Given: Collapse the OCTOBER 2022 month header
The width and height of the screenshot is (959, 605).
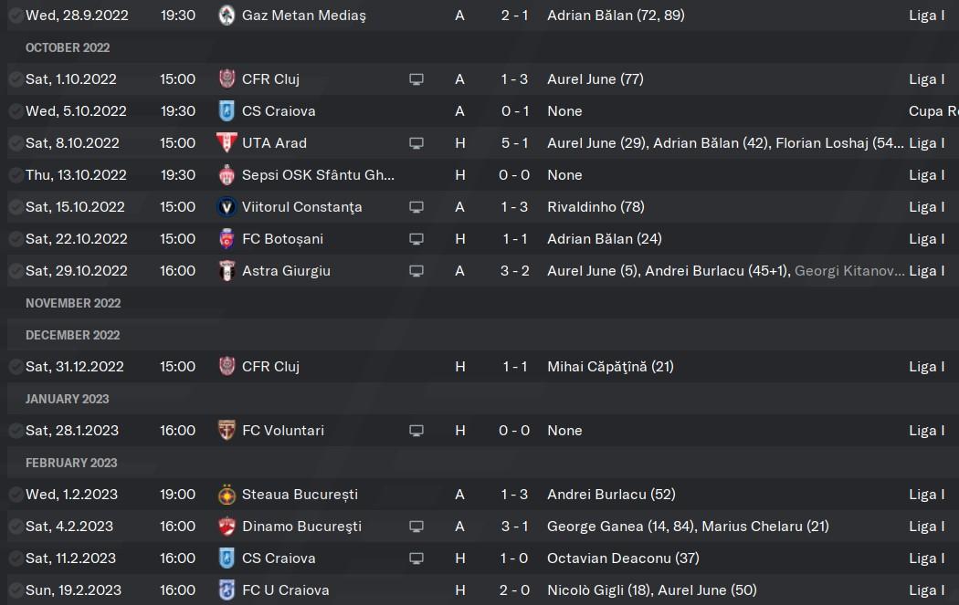Looking at the screenshot, I should click(x=68, y=47).
